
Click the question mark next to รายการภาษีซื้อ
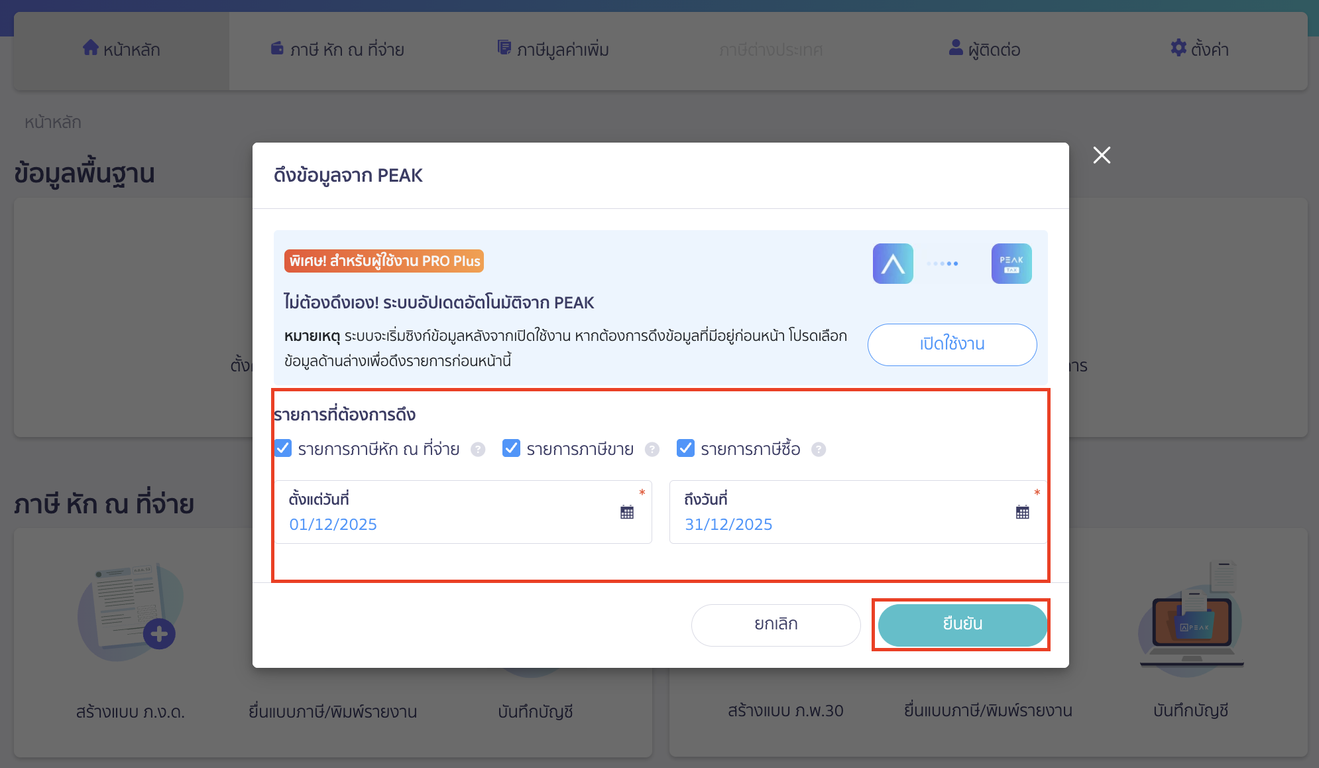click(819, 449)
